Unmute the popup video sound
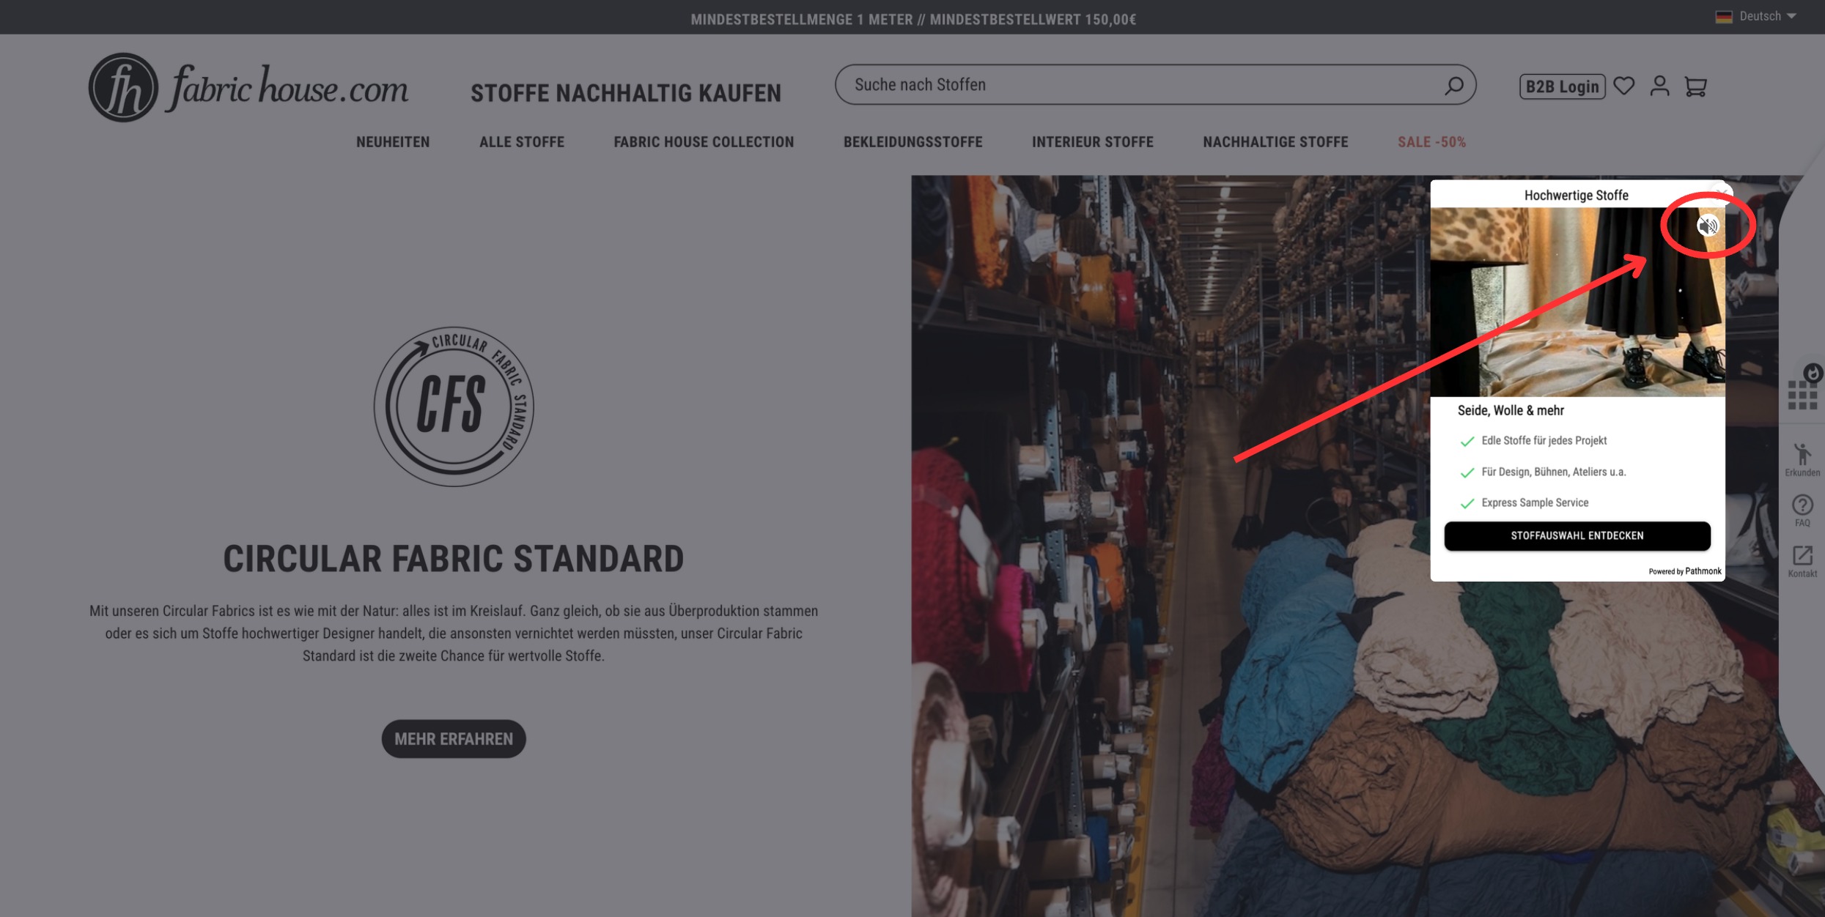1825x917 pixels. pyautogui.click(x=1708, y=226)
